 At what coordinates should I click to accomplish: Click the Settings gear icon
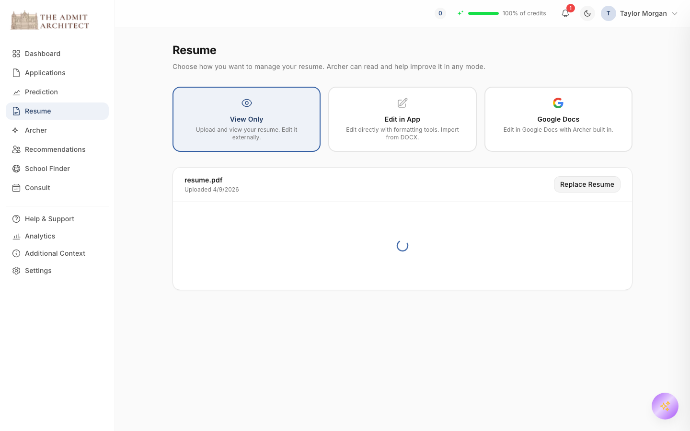tap(16, 271)
